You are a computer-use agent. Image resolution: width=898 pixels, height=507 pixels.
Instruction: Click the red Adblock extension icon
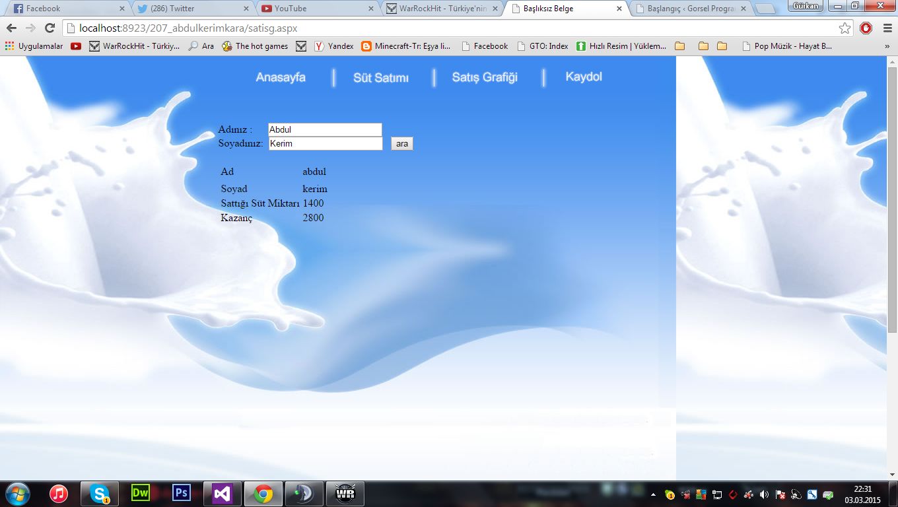click(866, 28)
